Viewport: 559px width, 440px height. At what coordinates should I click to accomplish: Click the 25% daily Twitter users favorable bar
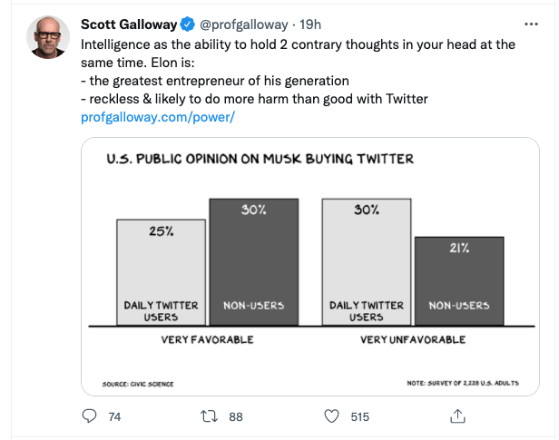(x=162, y=272)
